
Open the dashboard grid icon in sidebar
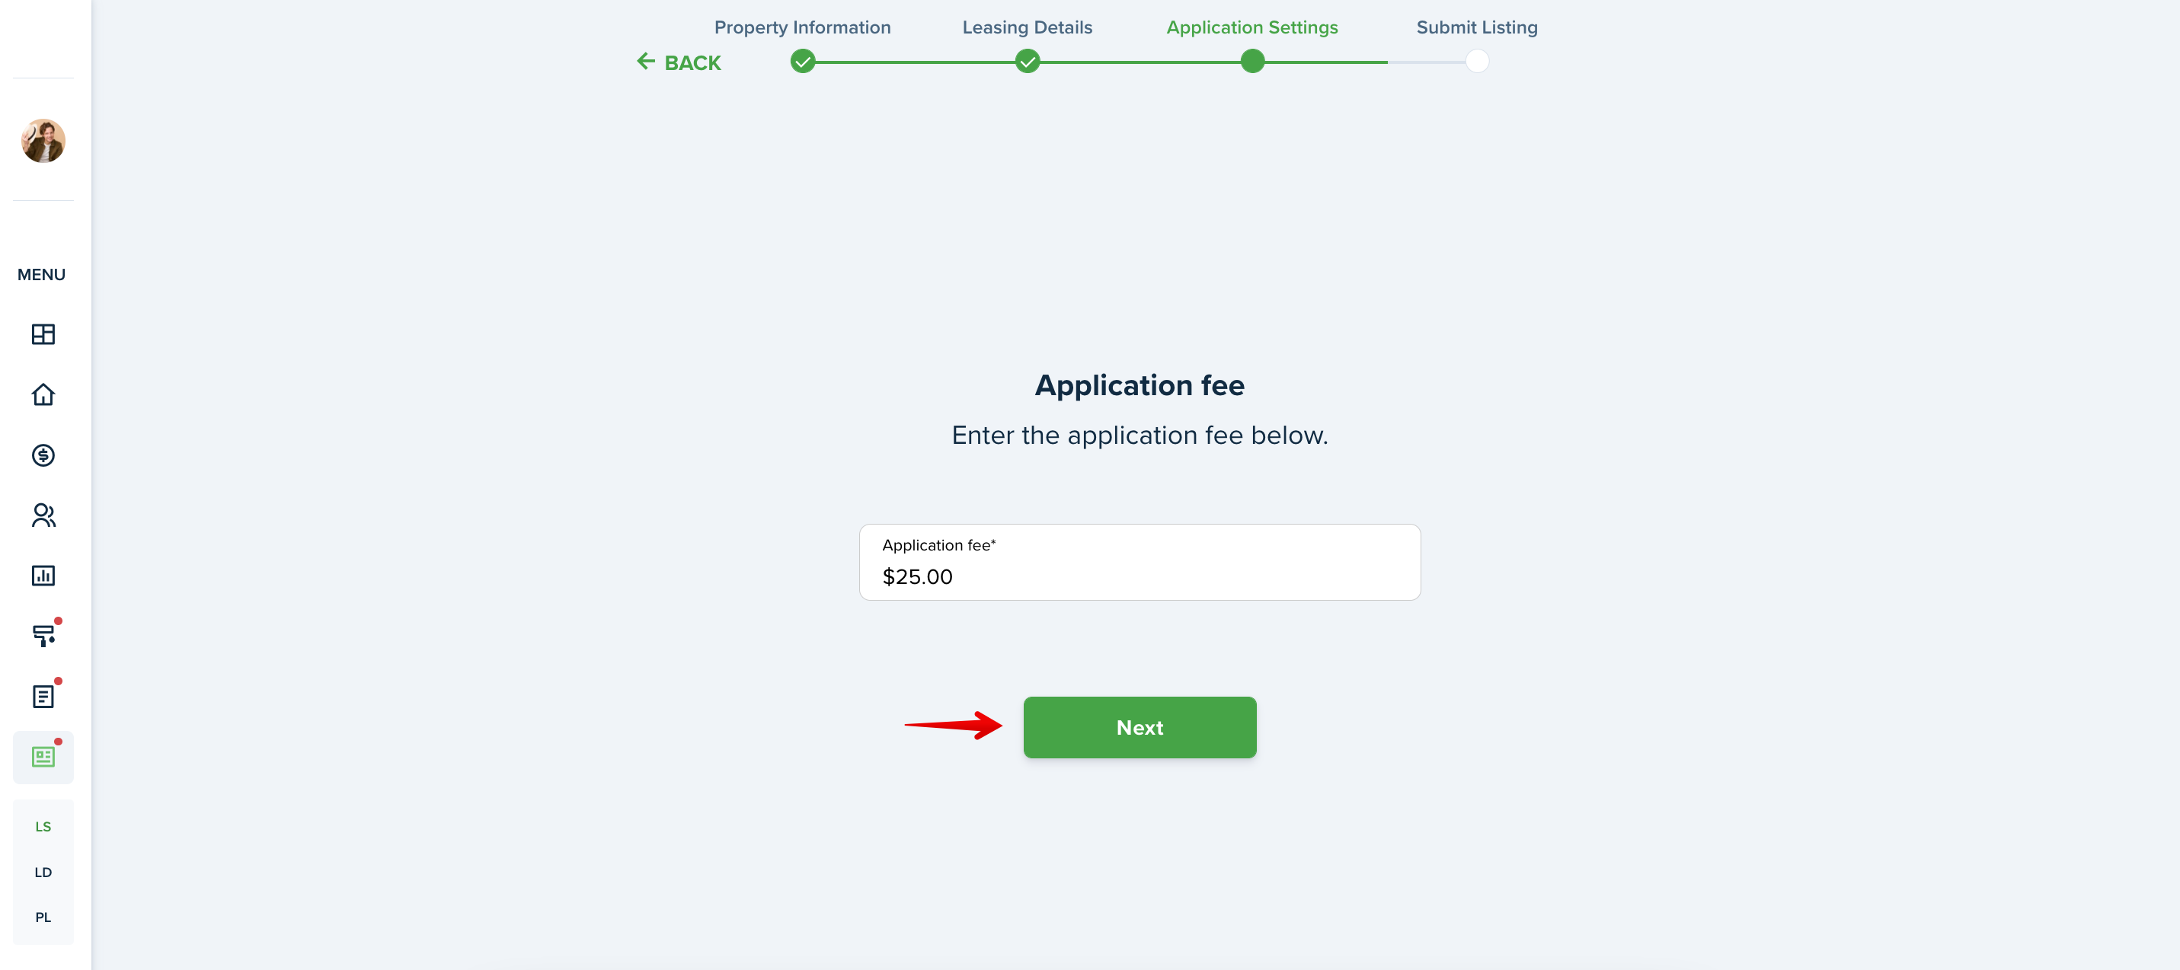(43, 334)
